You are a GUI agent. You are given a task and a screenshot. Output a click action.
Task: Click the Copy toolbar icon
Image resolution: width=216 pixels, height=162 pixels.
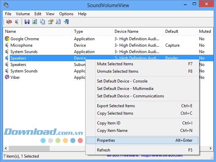pos(43,22)
